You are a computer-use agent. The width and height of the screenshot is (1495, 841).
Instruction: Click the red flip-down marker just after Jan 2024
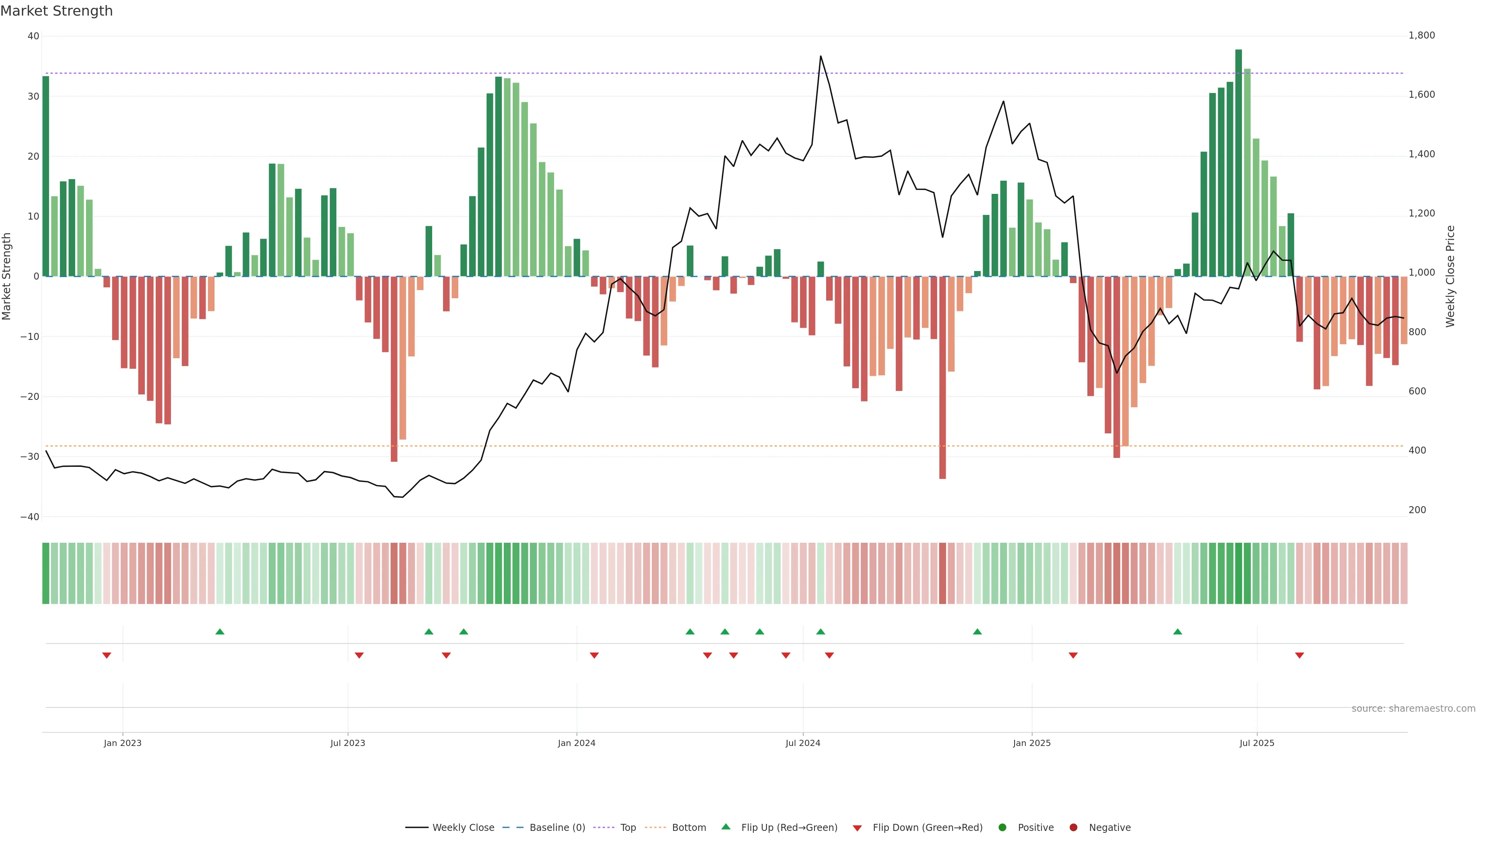(x=594, y=655)
